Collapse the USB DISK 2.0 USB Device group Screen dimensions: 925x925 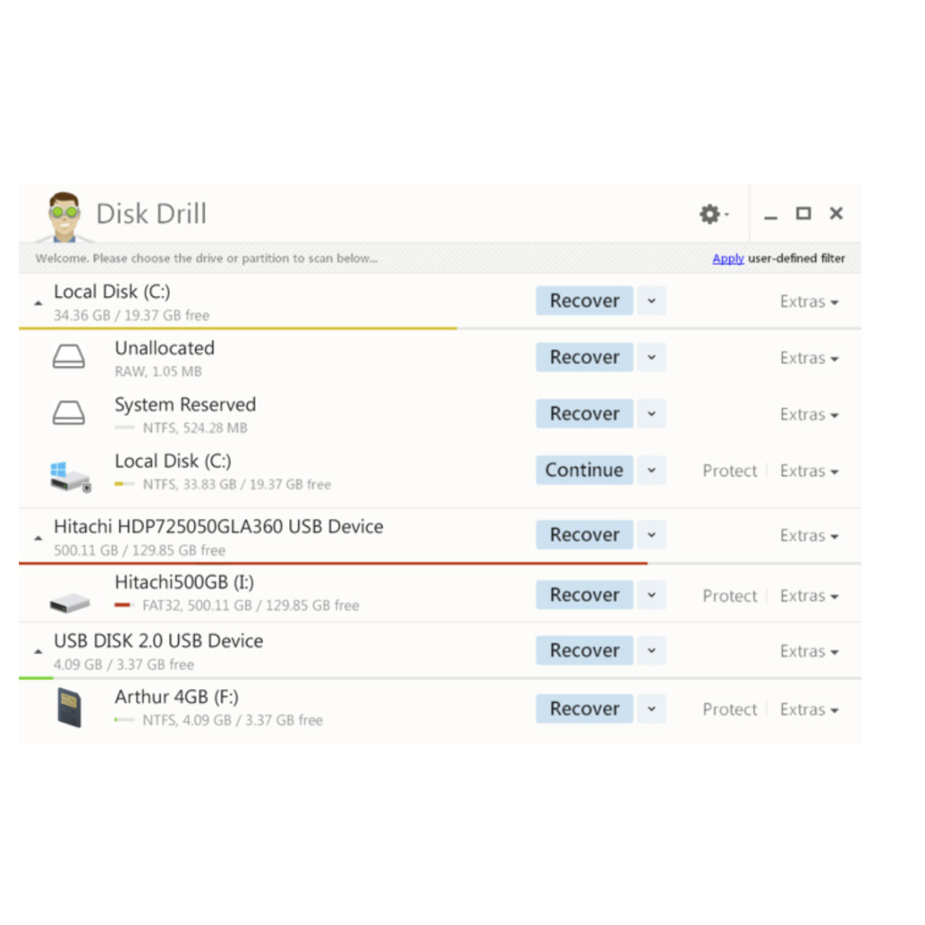pos(38,652)
